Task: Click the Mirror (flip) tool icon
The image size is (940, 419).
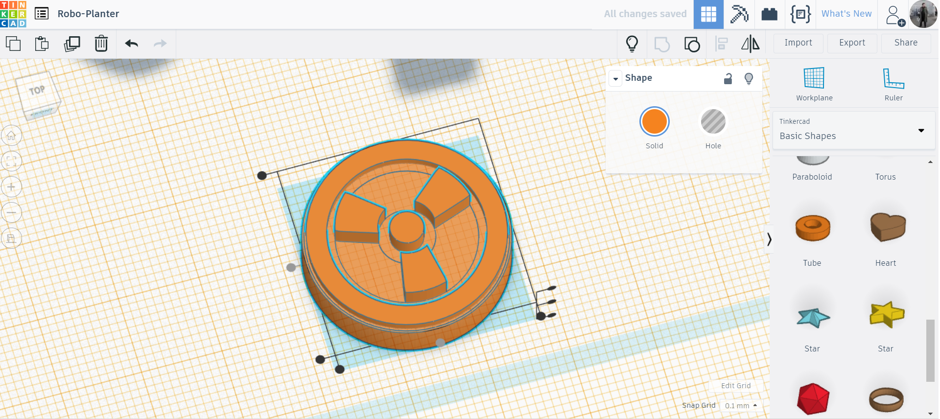Action: [750, 44]
